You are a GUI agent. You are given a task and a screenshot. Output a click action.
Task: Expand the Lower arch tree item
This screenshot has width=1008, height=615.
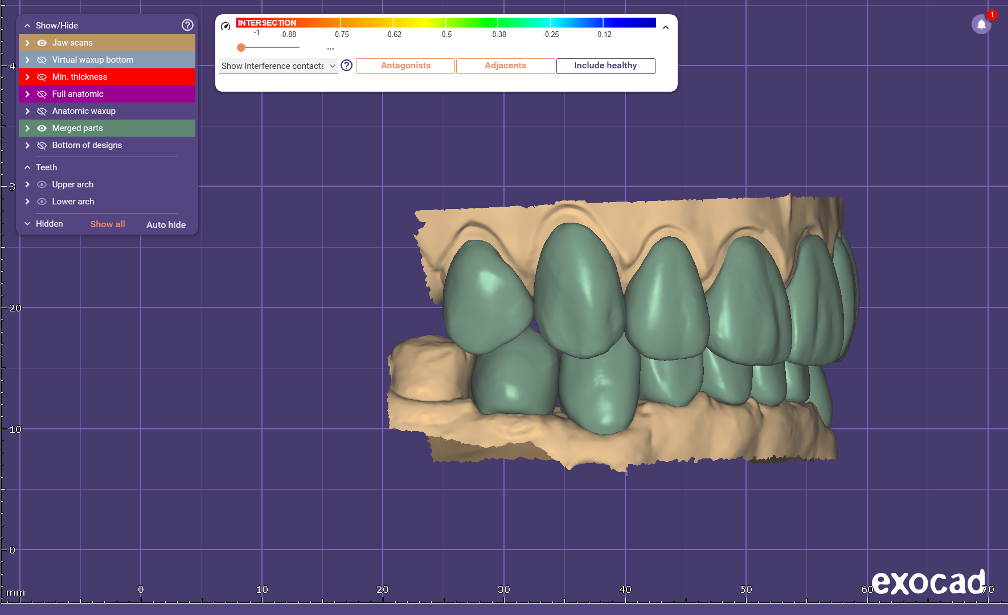(27, 202)
